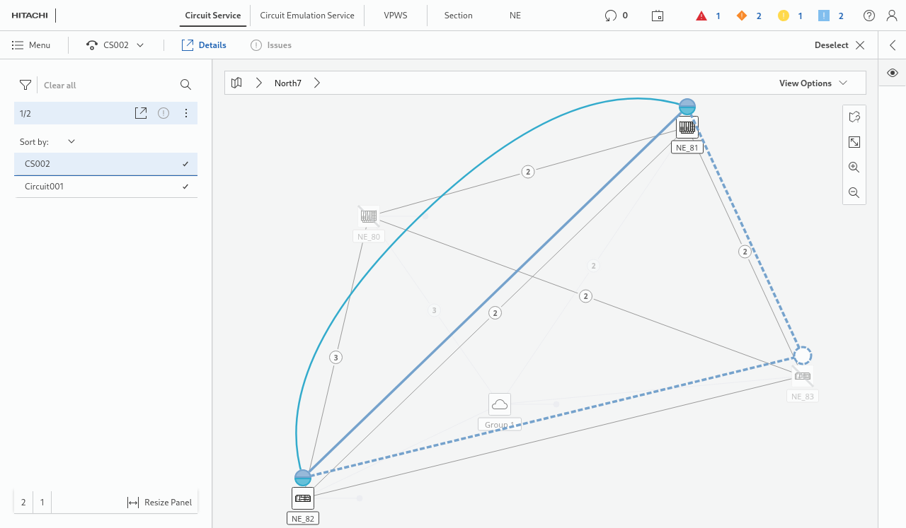
Task: Open the three-dot more options menu
Action: coord(186,113)
